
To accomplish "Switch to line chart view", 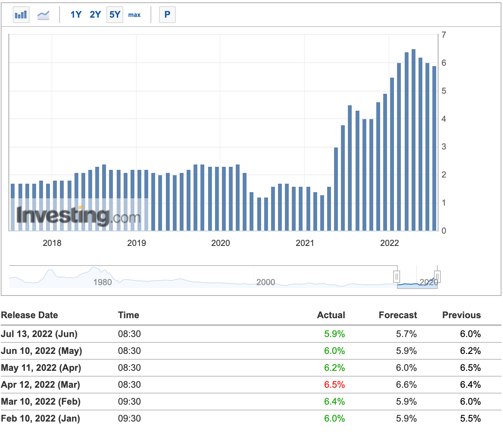I will click(43, 14).
